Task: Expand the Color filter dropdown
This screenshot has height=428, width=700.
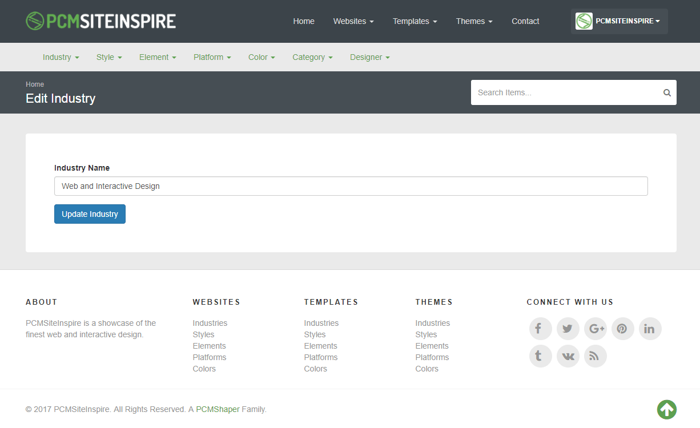Action: click(262, 57)
